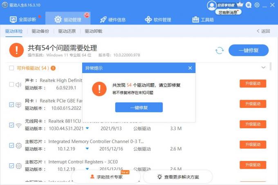Collapse the 可升级驱动 list with chevron

[263, 67]
